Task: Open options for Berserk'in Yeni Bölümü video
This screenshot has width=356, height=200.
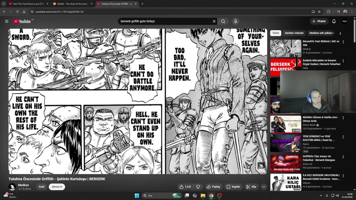Action: pos(343,42)
